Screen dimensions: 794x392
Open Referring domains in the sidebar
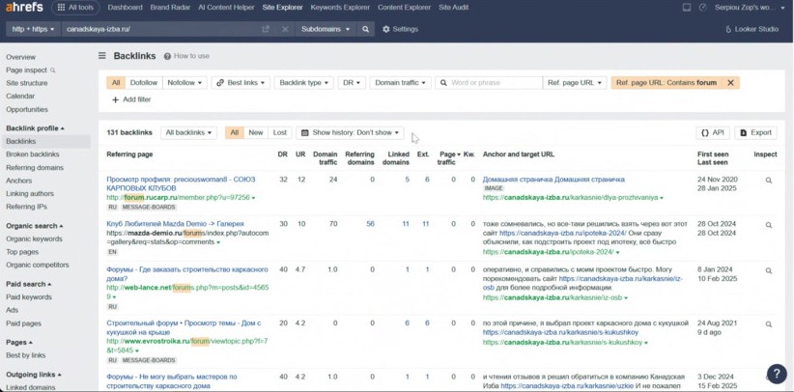pyautogui.click(x=35, y=168)
